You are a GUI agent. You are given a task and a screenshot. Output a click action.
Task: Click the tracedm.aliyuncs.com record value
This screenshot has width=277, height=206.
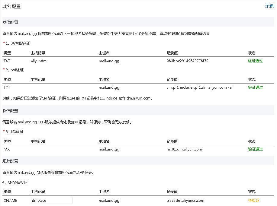coord(185,201)
